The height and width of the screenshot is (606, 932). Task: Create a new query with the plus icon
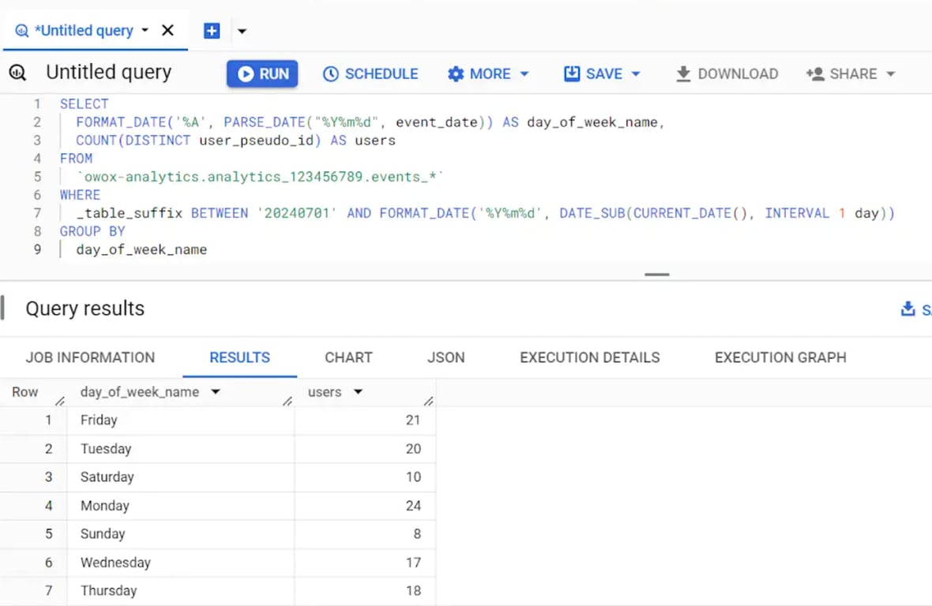(x=212, y=30)
